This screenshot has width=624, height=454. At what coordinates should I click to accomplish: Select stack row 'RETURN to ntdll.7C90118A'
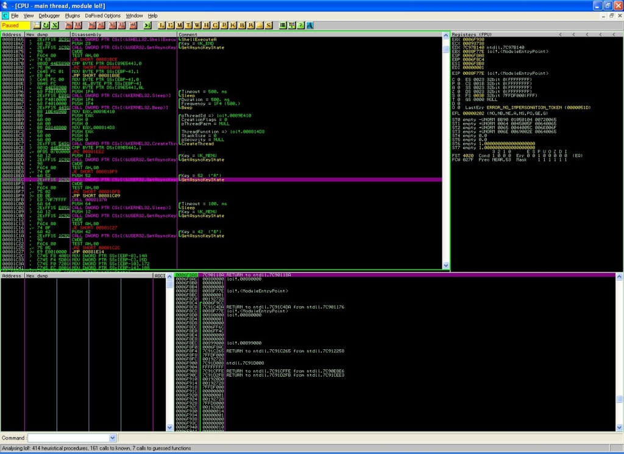pyautogui.click(x=395, y=274)
